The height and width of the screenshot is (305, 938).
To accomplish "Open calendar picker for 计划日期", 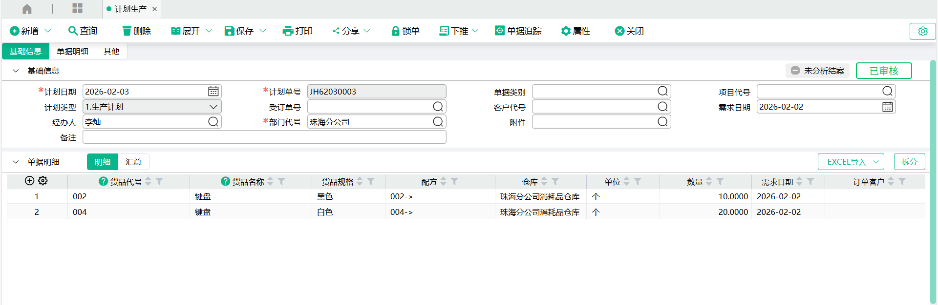I will (x=213, y=92).
